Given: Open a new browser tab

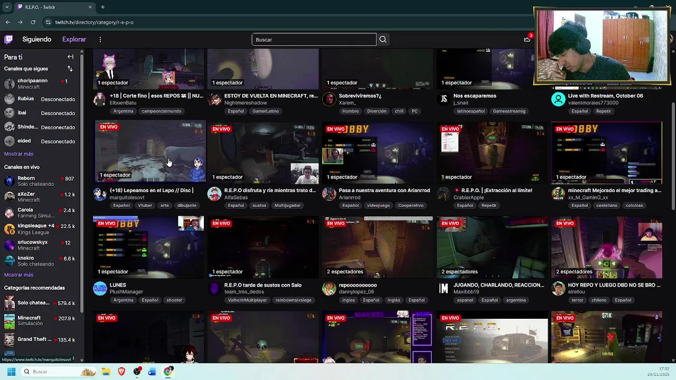Looking at the screenshot, I should [x=102, y=7].
